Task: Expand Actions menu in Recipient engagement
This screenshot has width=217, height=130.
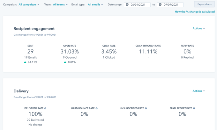Action: (x=198, y=28)
